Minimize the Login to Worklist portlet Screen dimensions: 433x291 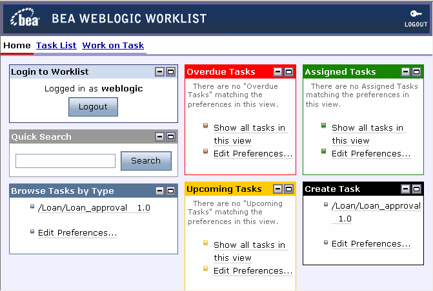pyautogui.click(x=159, y=72)
